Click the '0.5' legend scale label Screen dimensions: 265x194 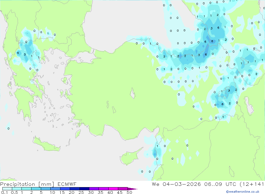coord(14,192)
